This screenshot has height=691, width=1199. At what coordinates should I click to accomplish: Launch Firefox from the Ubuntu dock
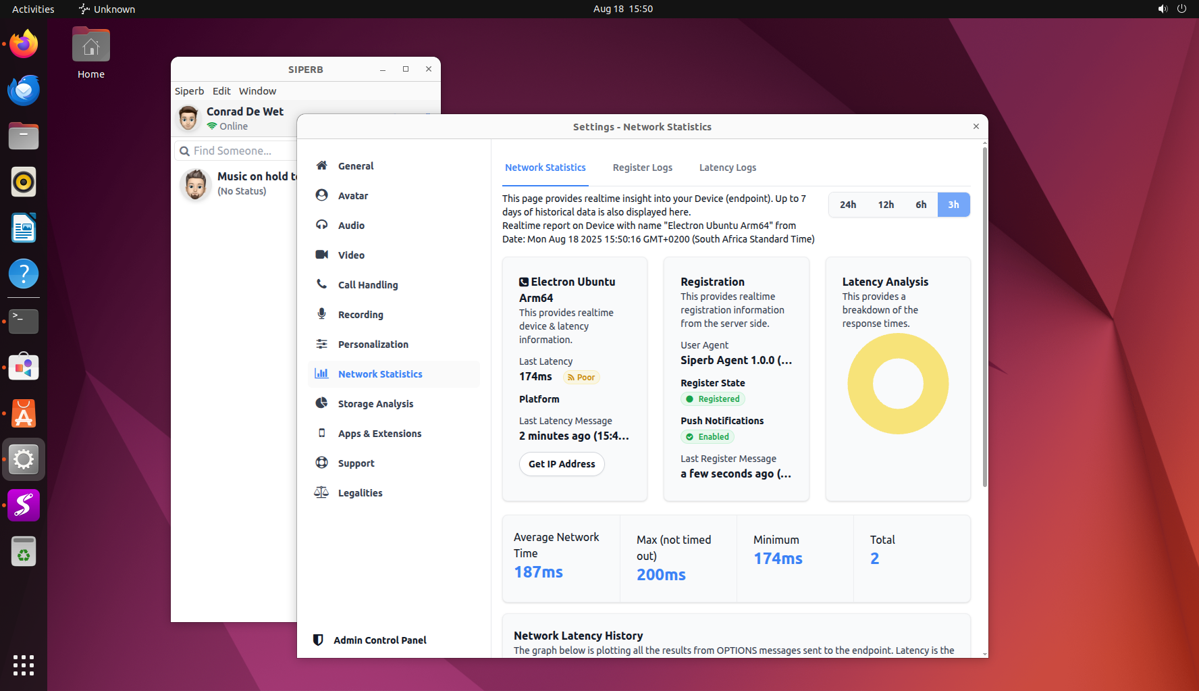click(x=24, y=45)
